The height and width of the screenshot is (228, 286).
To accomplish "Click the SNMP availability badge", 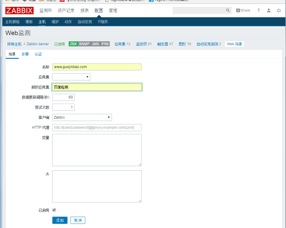I will [84, 44].
